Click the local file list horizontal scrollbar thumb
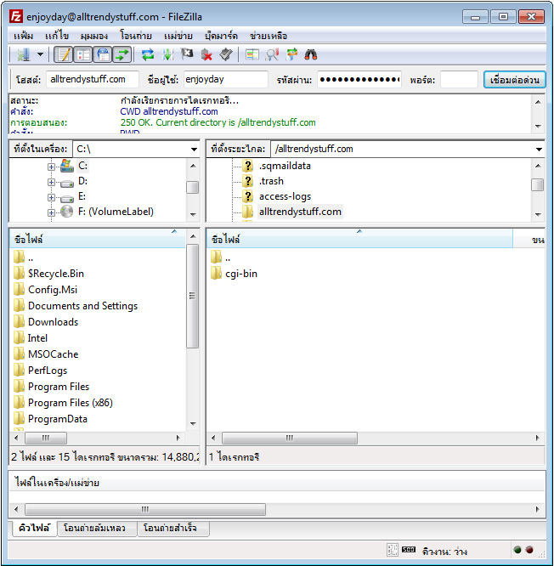 [x=46, y=439]
